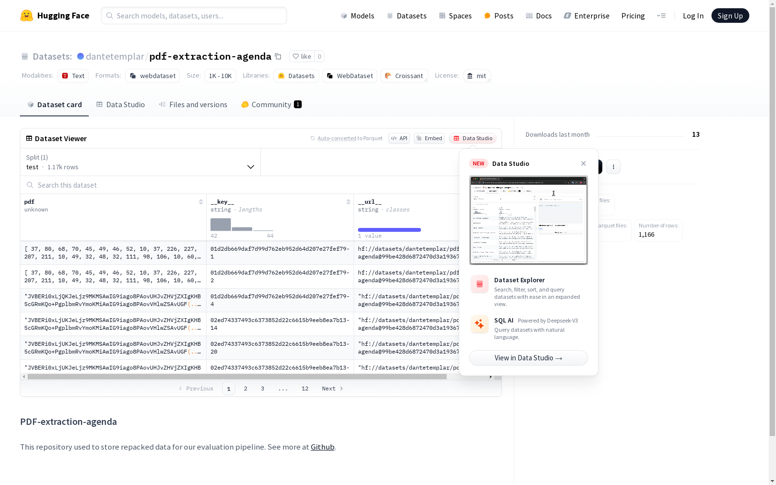Click the like count 0
The width and height of the screenshot is (776, 485).
pos(319,56)
